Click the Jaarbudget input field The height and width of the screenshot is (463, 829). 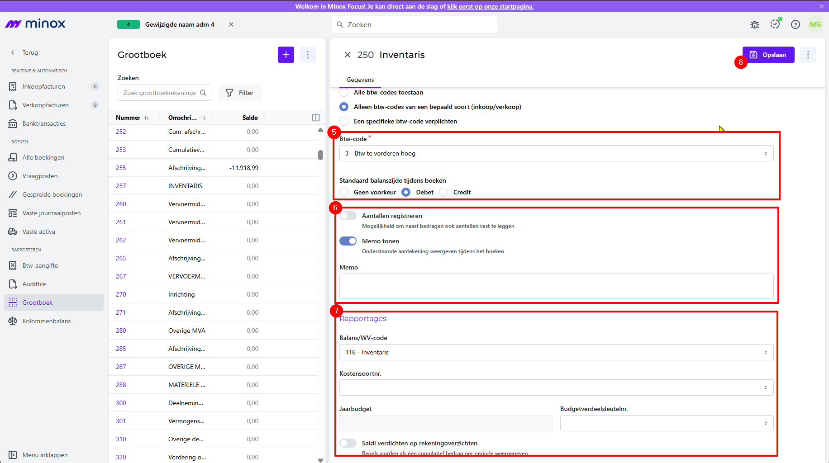coord(446,423)
